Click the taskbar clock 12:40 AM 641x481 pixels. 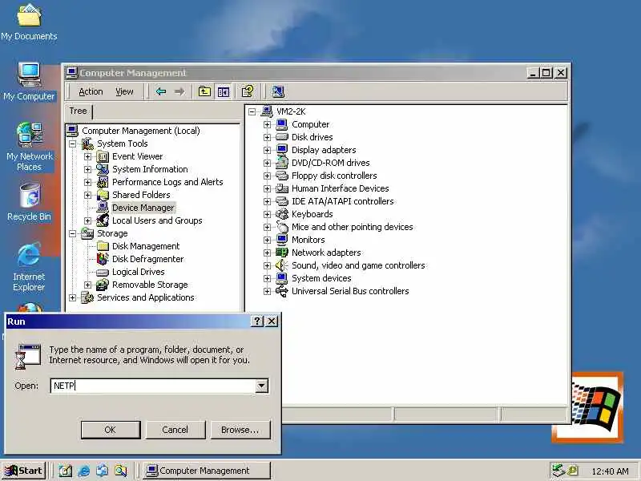pos(610,471)
